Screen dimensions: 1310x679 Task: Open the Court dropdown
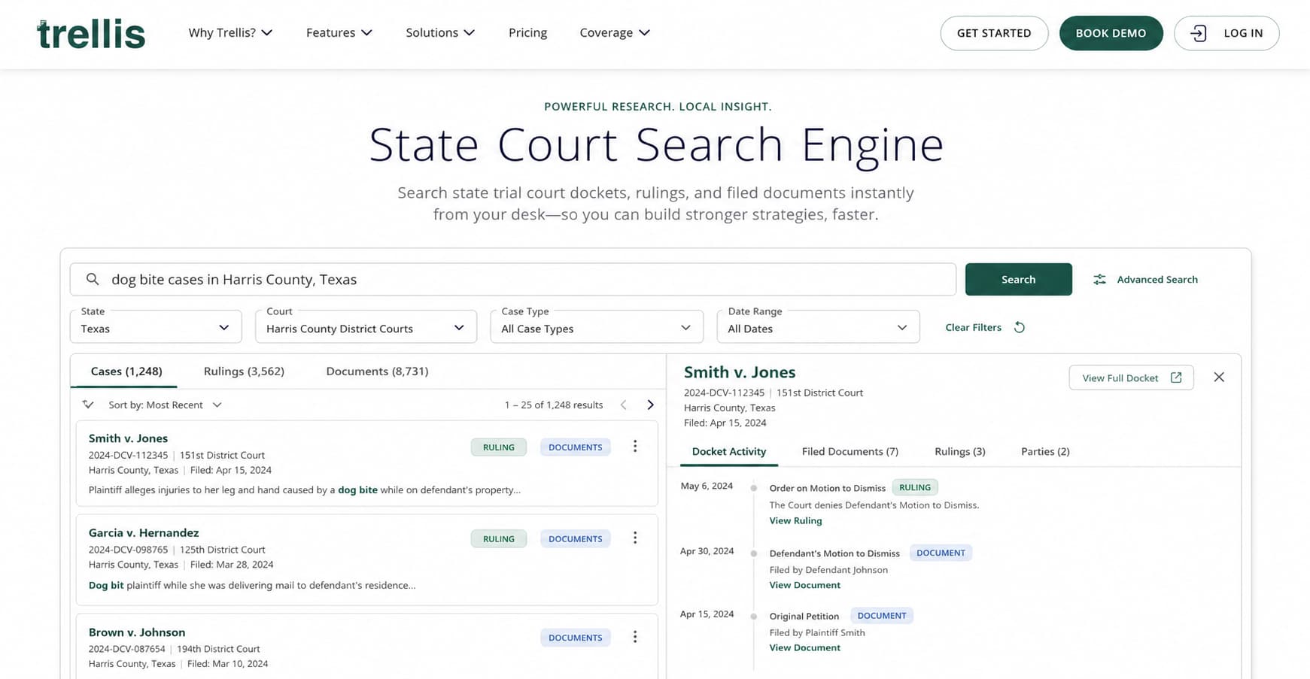tap(366, 327)
